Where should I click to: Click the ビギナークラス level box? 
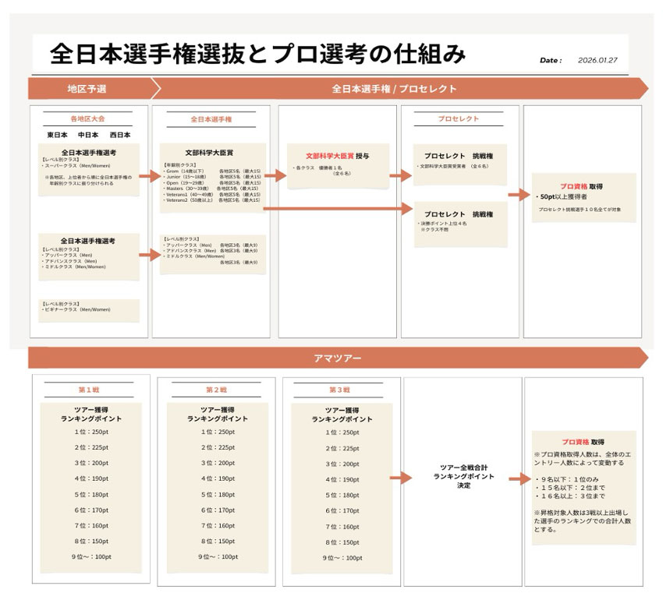click(89, 309)
